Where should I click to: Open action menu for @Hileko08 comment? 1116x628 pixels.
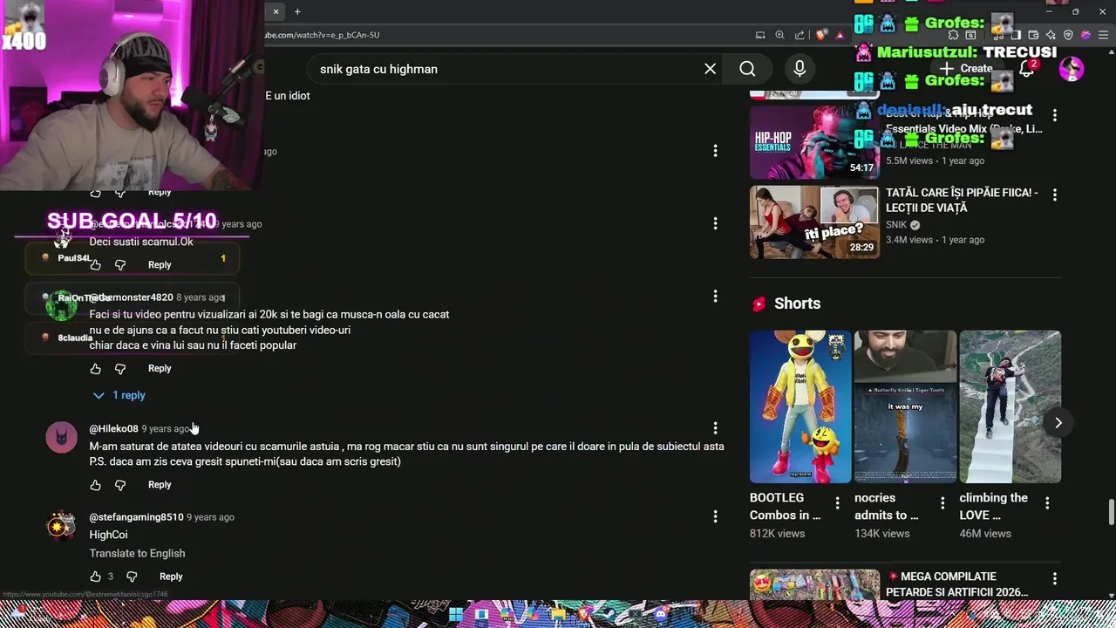point(715,428)
